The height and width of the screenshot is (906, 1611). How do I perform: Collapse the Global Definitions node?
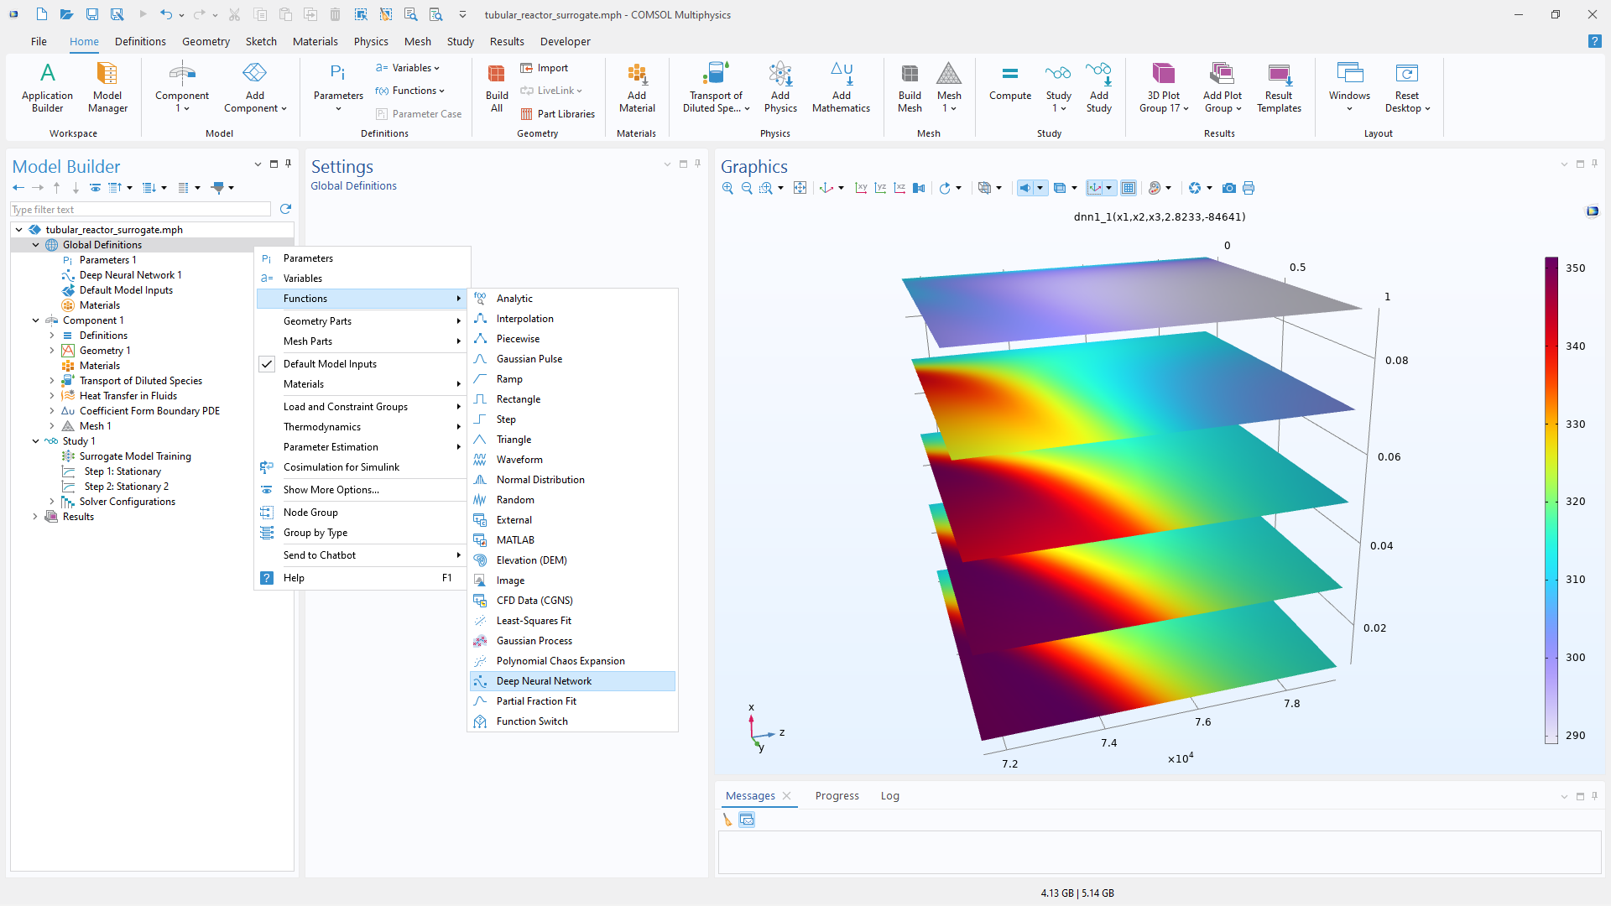click(x=35, y=245)
